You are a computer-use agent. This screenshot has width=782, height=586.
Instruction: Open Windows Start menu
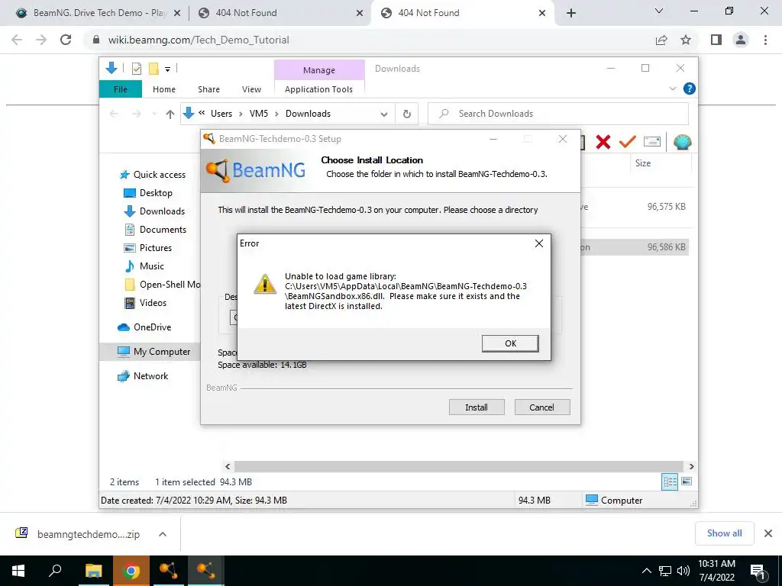18,571
